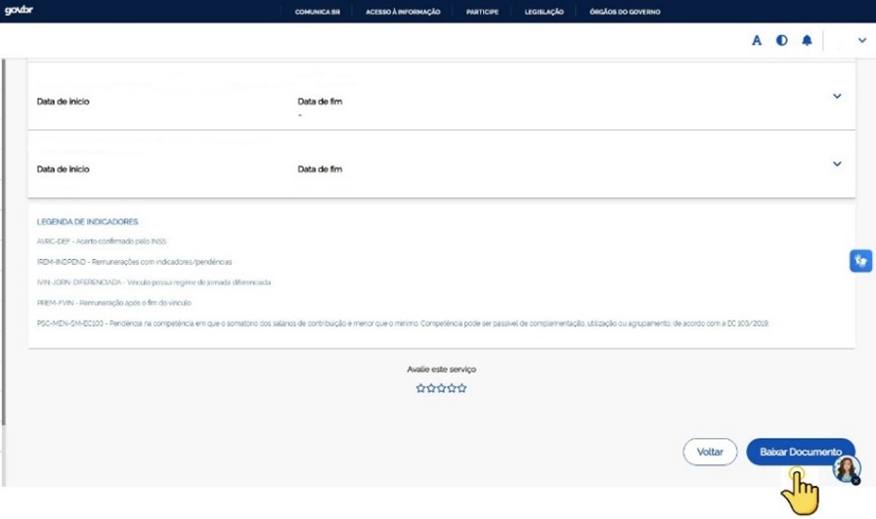Expand the first Data de início record
Viewport: 876px width, 519px height.
coord(837,96)
